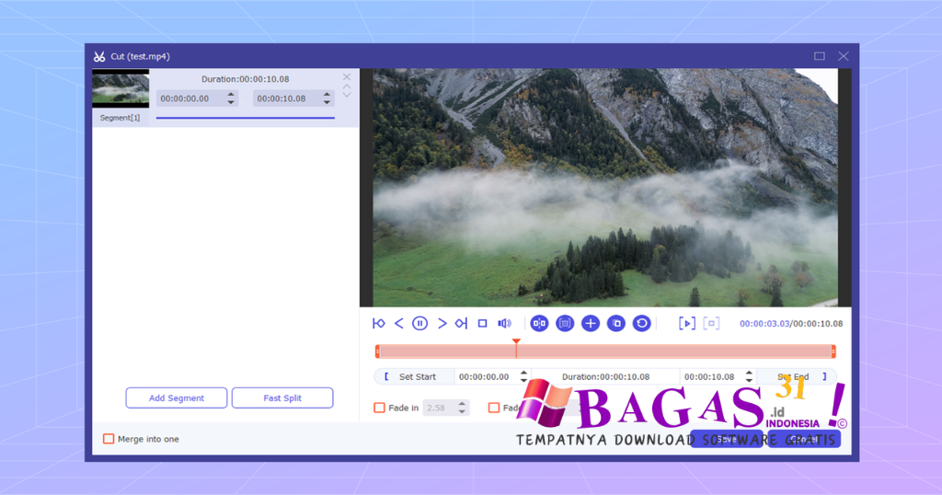Increase end time beside Set End
The image size is (942, 495).
click(x=749, y=373)
